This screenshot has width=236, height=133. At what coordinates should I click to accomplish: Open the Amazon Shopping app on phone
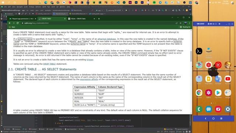pos(209,51)
